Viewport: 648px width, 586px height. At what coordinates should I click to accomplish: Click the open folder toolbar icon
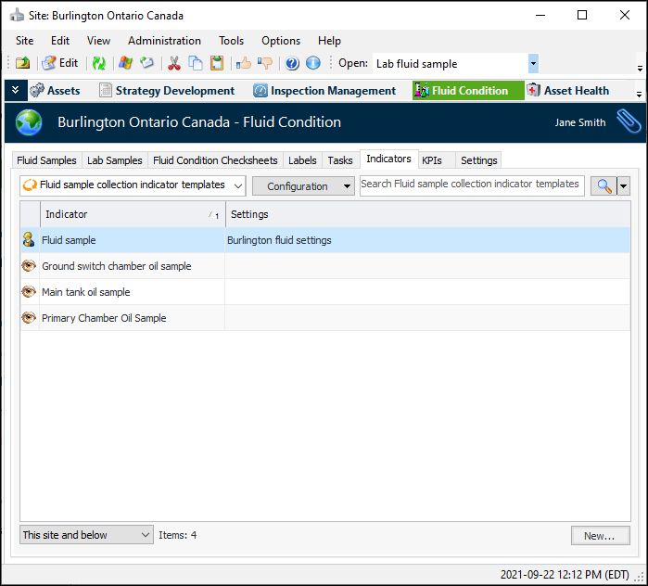coord(22,63)
